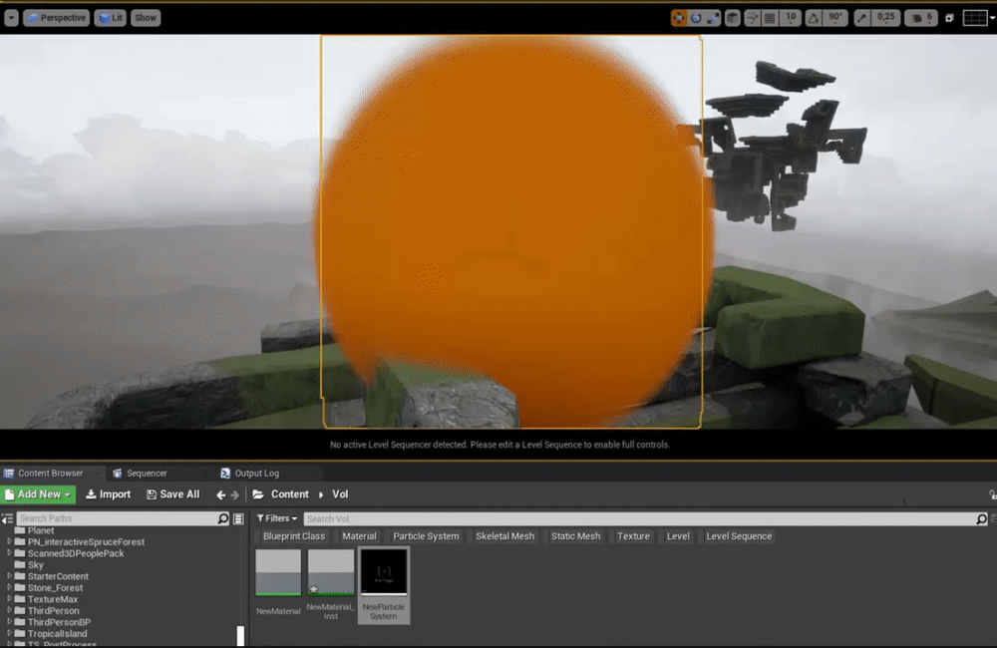
Task: Toggle the Level filter
Action: point(678,536)
